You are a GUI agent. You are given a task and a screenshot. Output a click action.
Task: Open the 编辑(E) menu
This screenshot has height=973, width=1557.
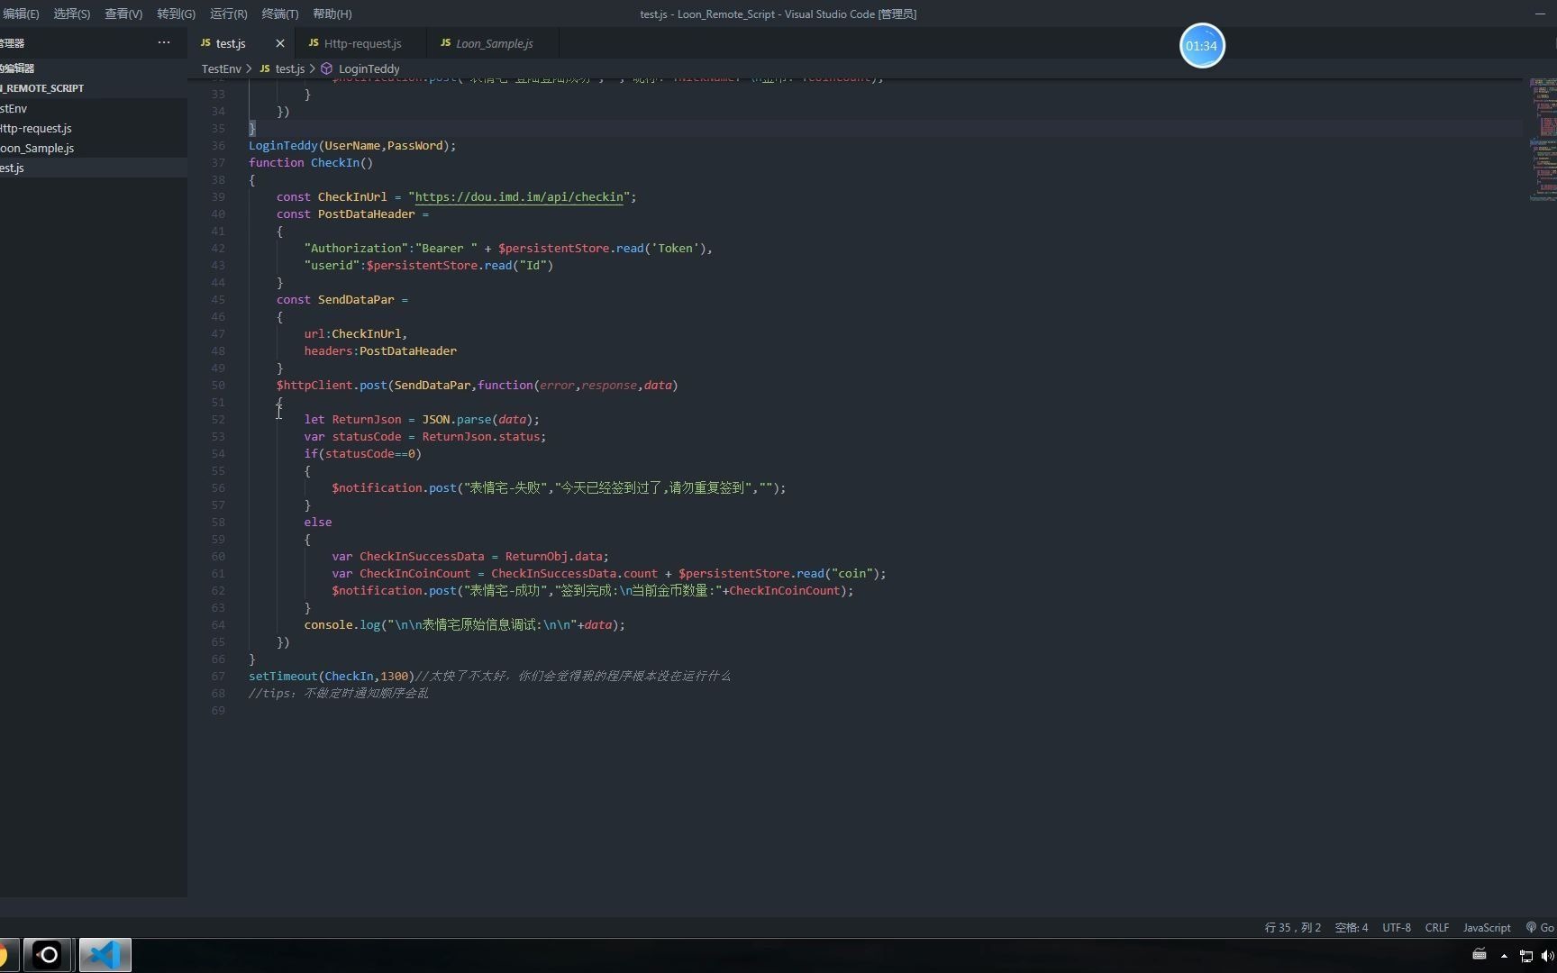point(20,14)
